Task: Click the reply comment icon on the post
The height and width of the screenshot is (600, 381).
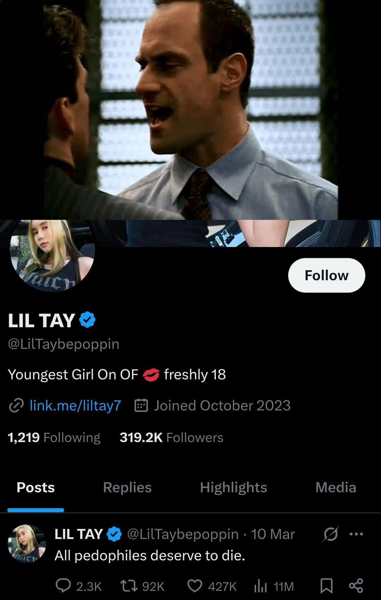Action: (x=64, y=586)
